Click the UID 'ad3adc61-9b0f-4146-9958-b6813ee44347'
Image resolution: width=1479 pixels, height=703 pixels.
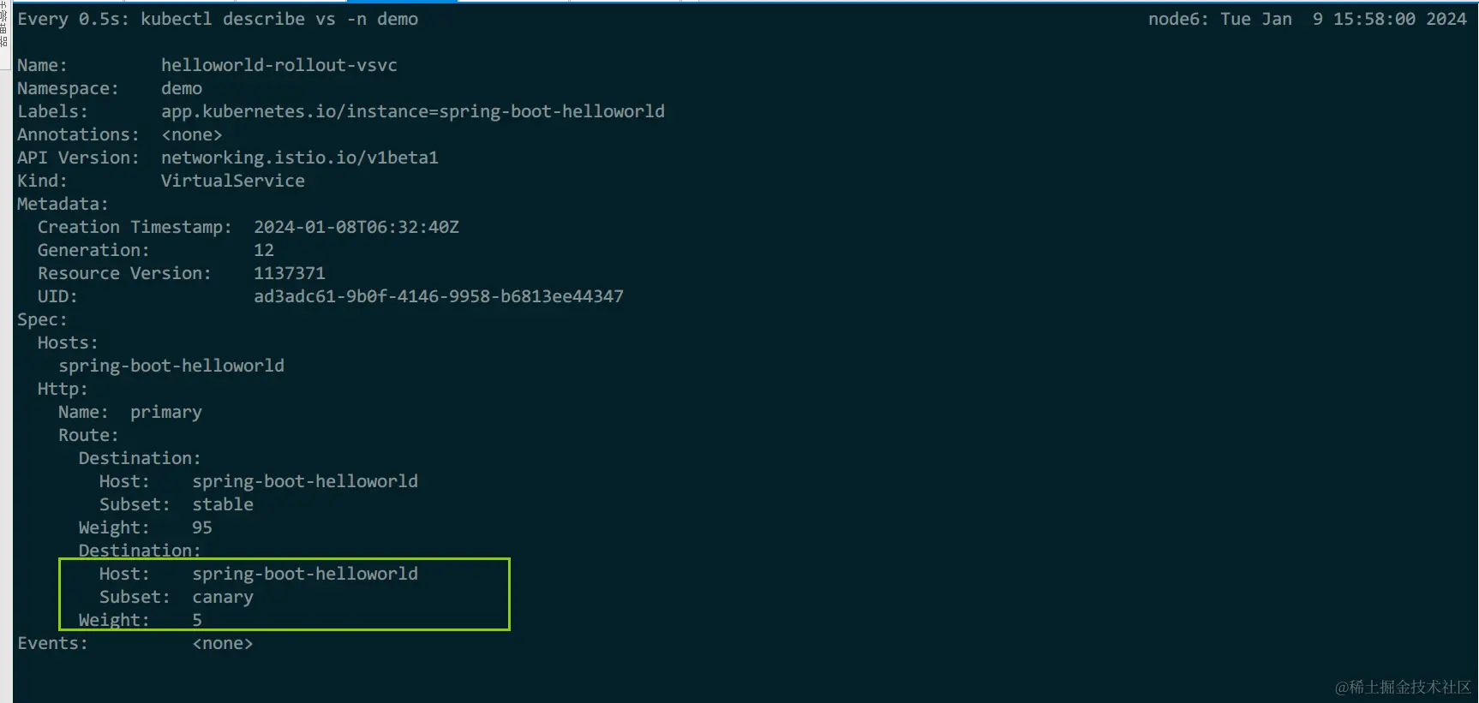[439, 296]
